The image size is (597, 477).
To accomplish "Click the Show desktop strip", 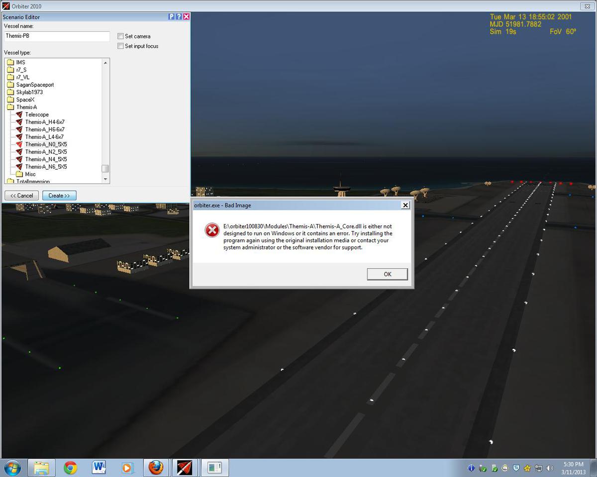I will click(594, 468).
